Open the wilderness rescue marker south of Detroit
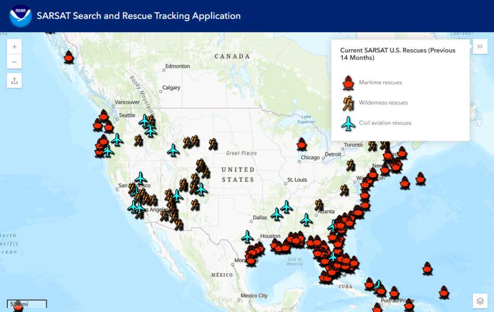 pyautogui.click(x=350, y=165)
